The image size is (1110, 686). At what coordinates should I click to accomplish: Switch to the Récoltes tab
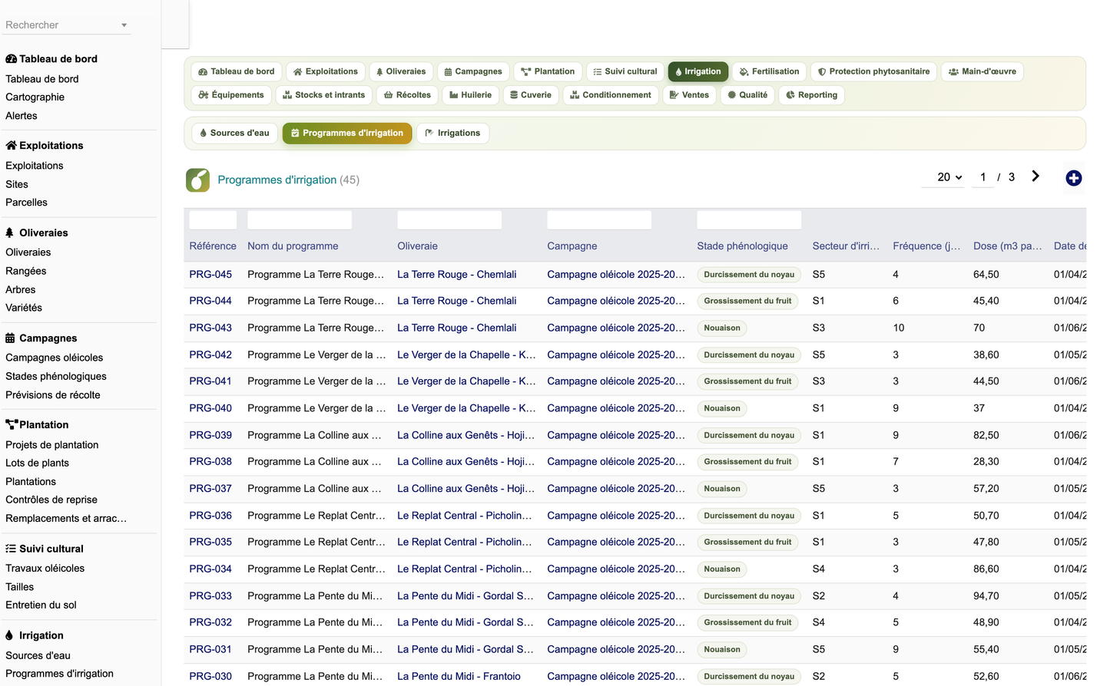pyautogui.click(x=407, y=95)
